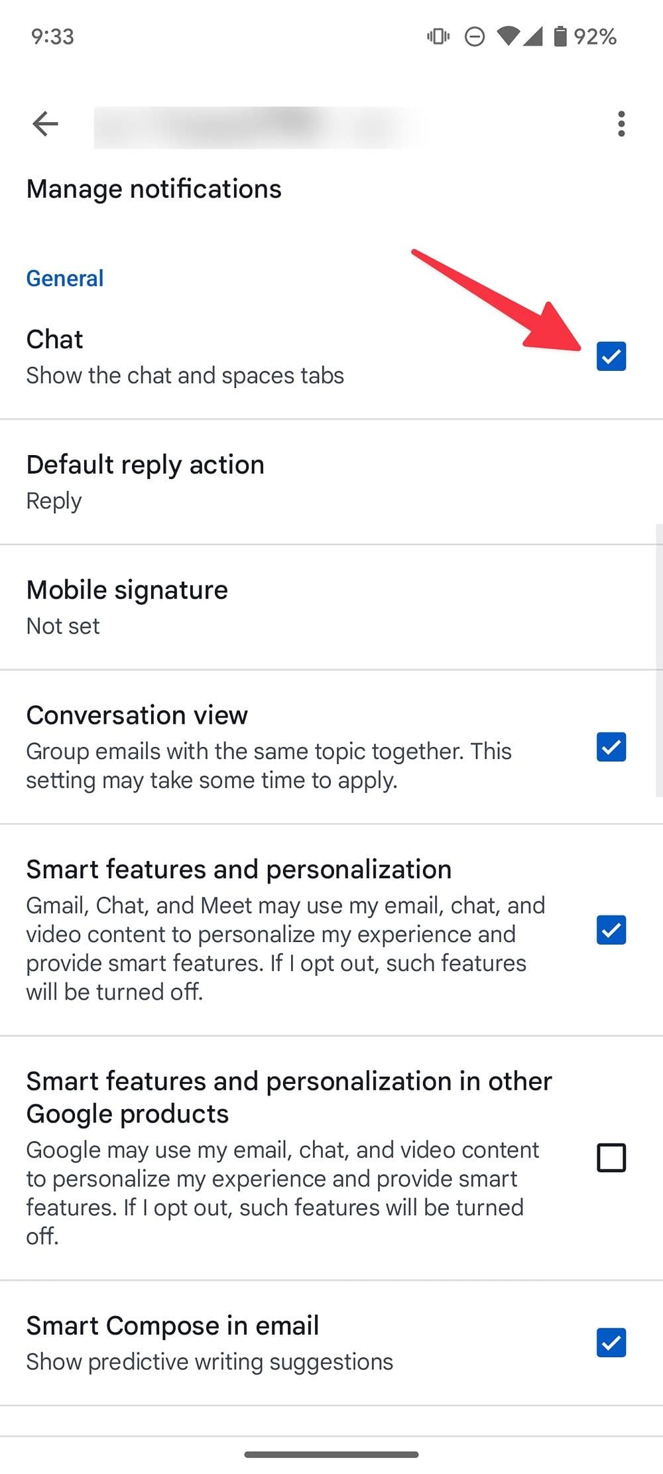Tap the 9:33 clock in status bar
The image size is (663, 1474).
pos(52,36)
